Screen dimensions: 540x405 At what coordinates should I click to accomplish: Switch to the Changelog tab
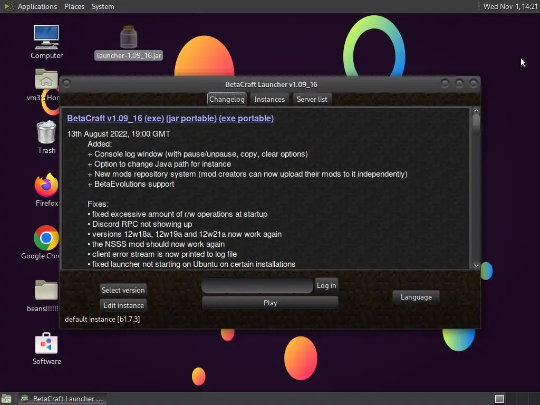pos(227,99)
